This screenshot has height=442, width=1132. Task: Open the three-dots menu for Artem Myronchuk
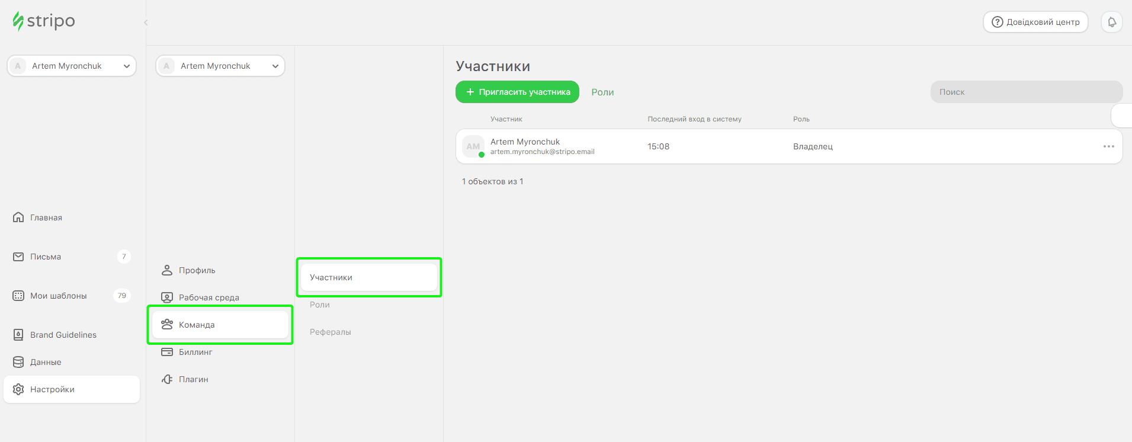tap(1108, 146)
